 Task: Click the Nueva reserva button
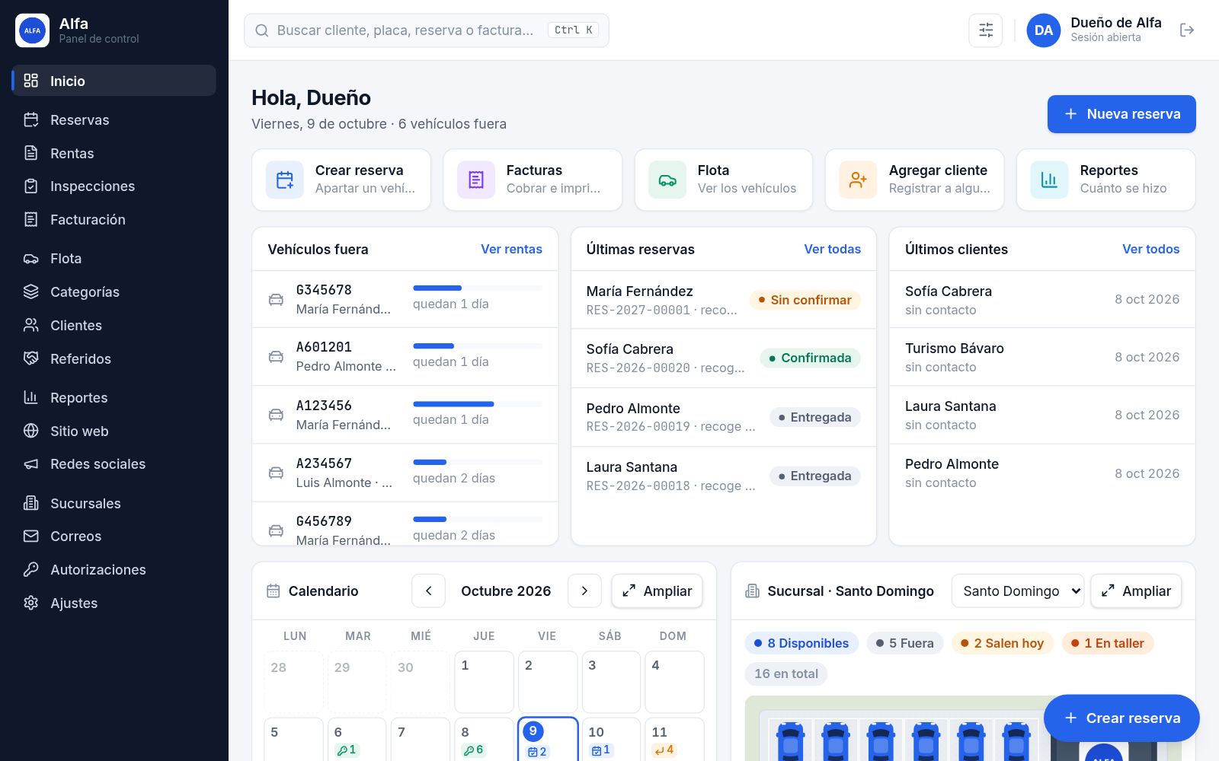pyautogui.click(x=1121, y=114)
